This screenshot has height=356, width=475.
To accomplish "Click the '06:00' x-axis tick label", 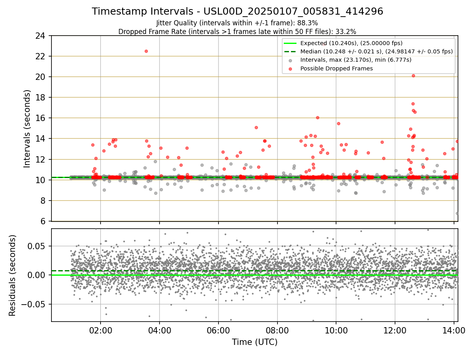I will (218, 330).
